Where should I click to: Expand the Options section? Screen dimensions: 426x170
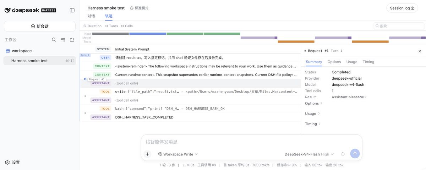click(x=314, y=103)
